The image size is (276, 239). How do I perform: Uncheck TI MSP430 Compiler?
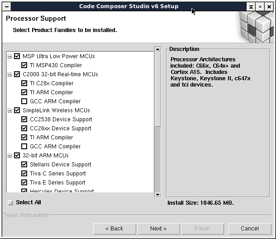tap(24, 65)
